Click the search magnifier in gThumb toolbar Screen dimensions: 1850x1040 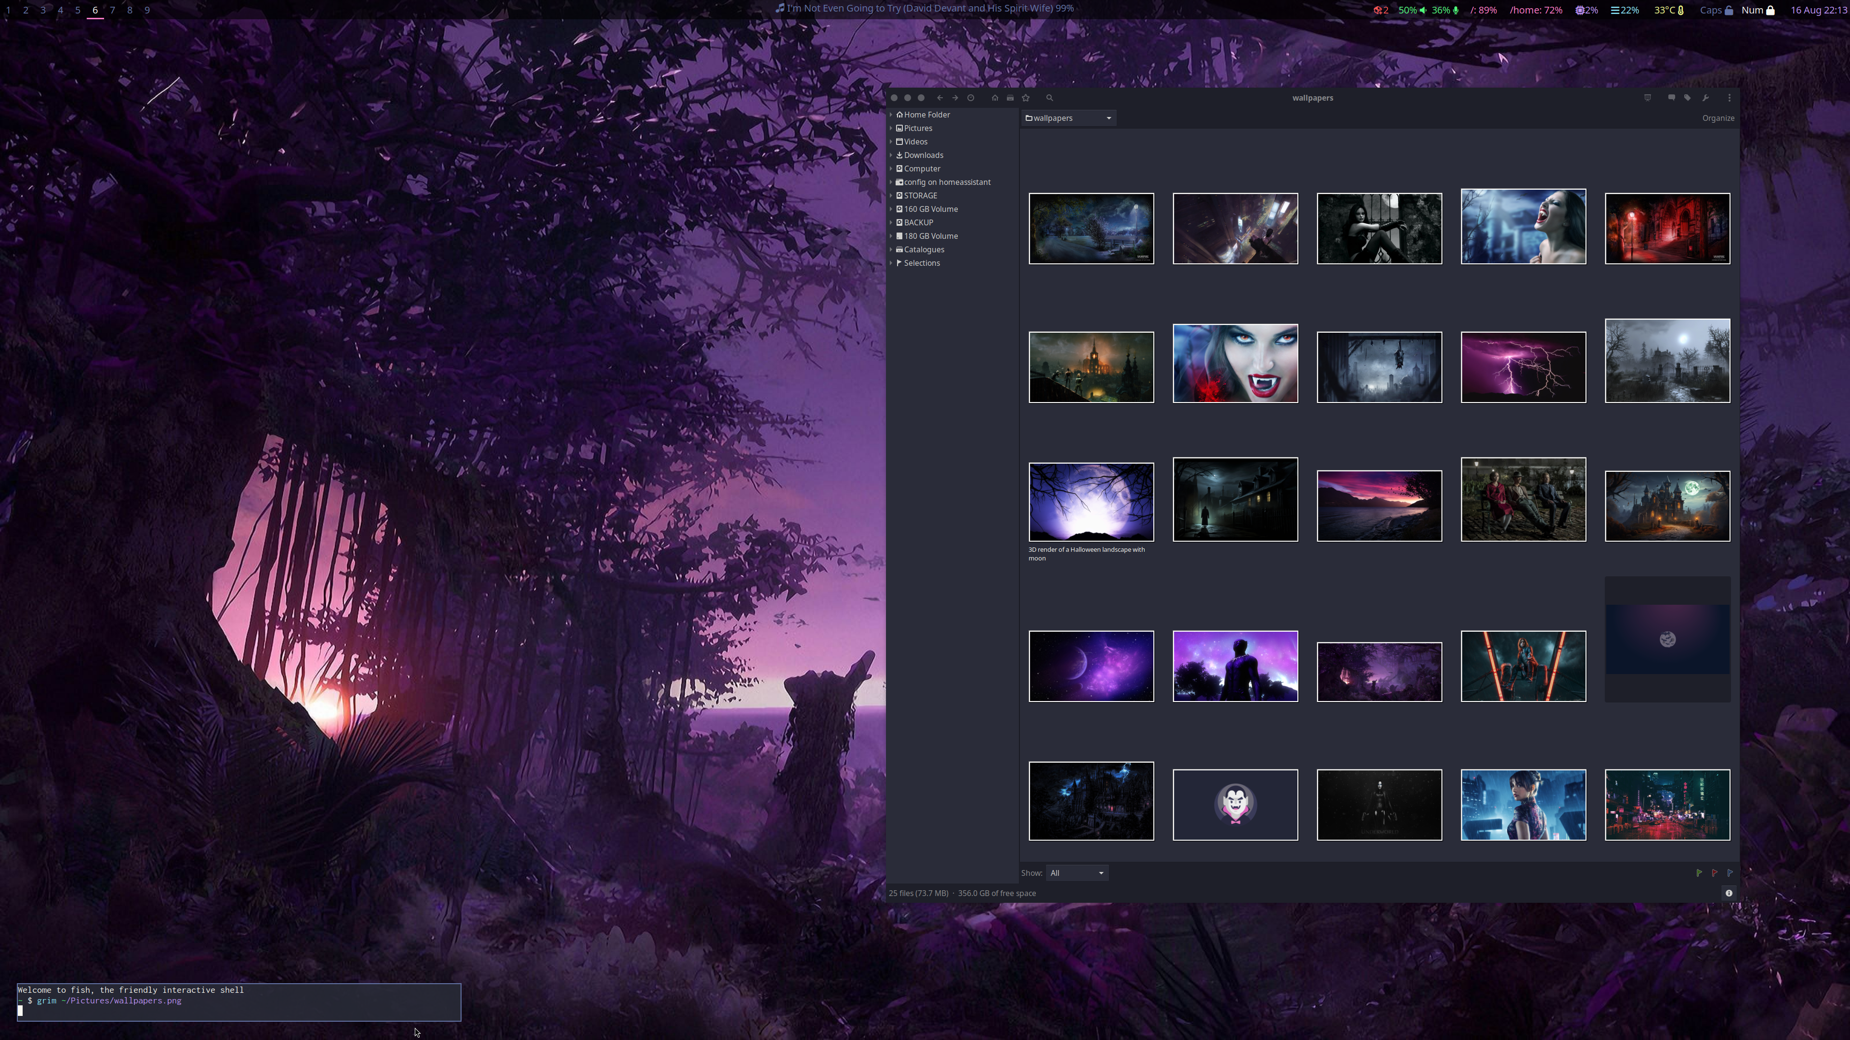1049,98
